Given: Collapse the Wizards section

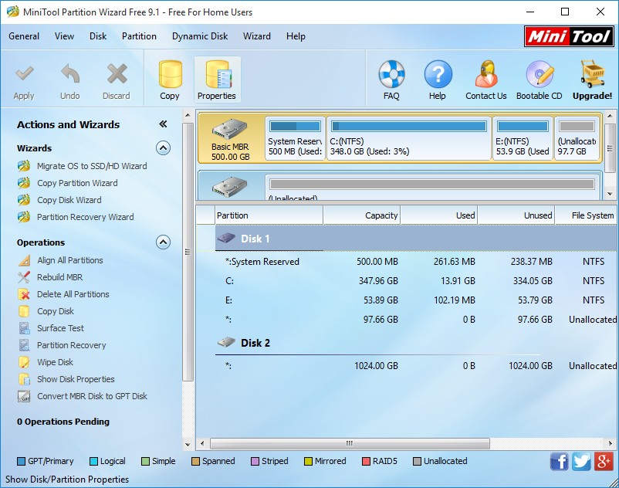Looking at the screenshot, I should coord(163,148).
